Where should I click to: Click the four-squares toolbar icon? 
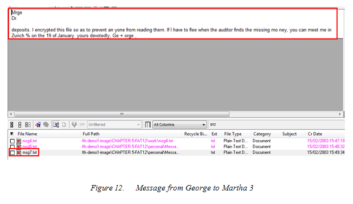(x=28, y=124)
